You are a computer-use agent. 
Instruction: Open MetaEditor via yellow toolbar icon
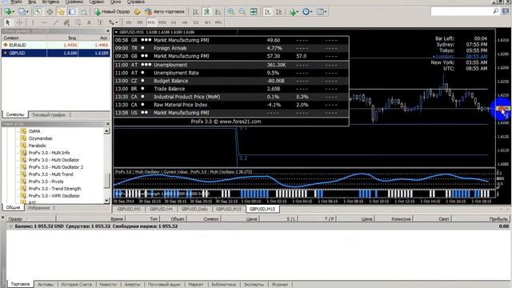point(137,12)
